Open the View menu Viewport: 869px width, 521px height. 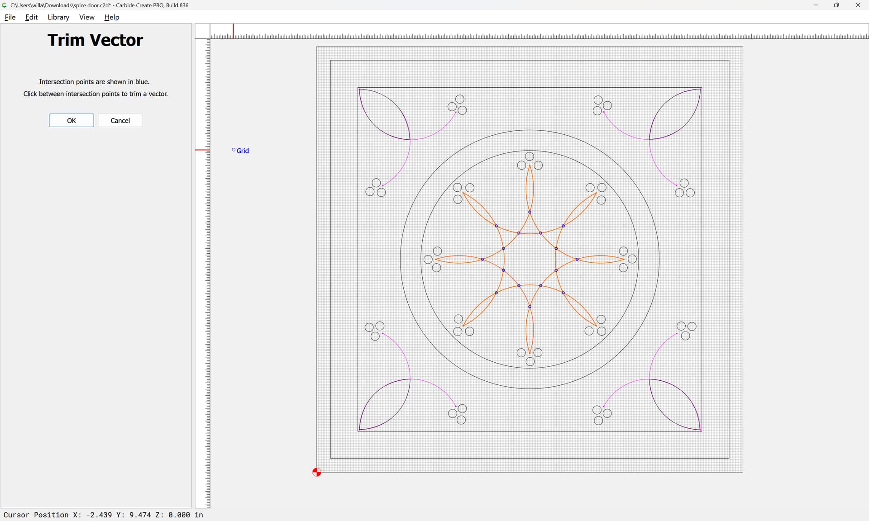pyautogui.click(x=86, y=17)
